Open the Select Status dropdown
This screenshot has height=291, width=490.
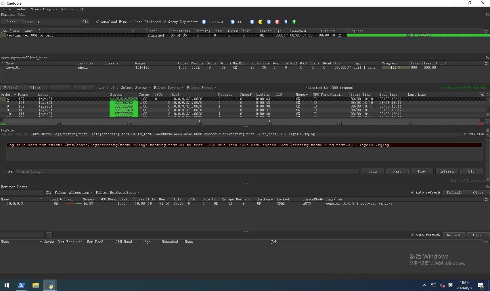(x=135, y=88)
